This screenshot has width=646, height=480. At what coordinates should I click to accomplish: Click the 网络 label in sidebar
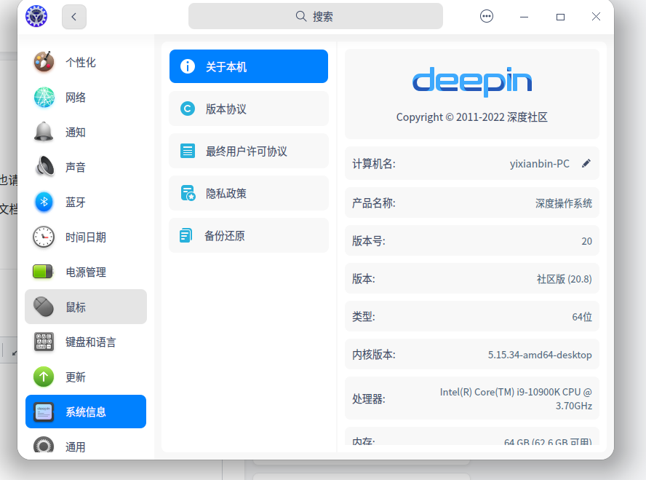click(76, 98)
